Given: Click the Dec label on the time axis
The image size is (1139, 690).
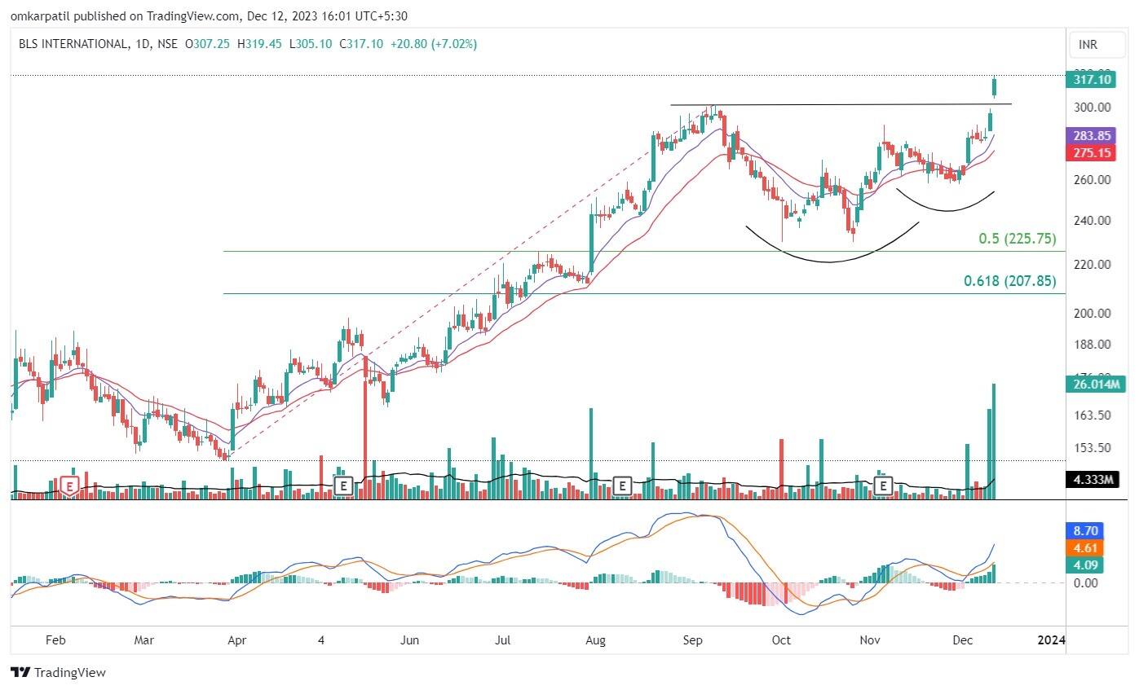Looking at the screenshot, I should click(964, 640).
